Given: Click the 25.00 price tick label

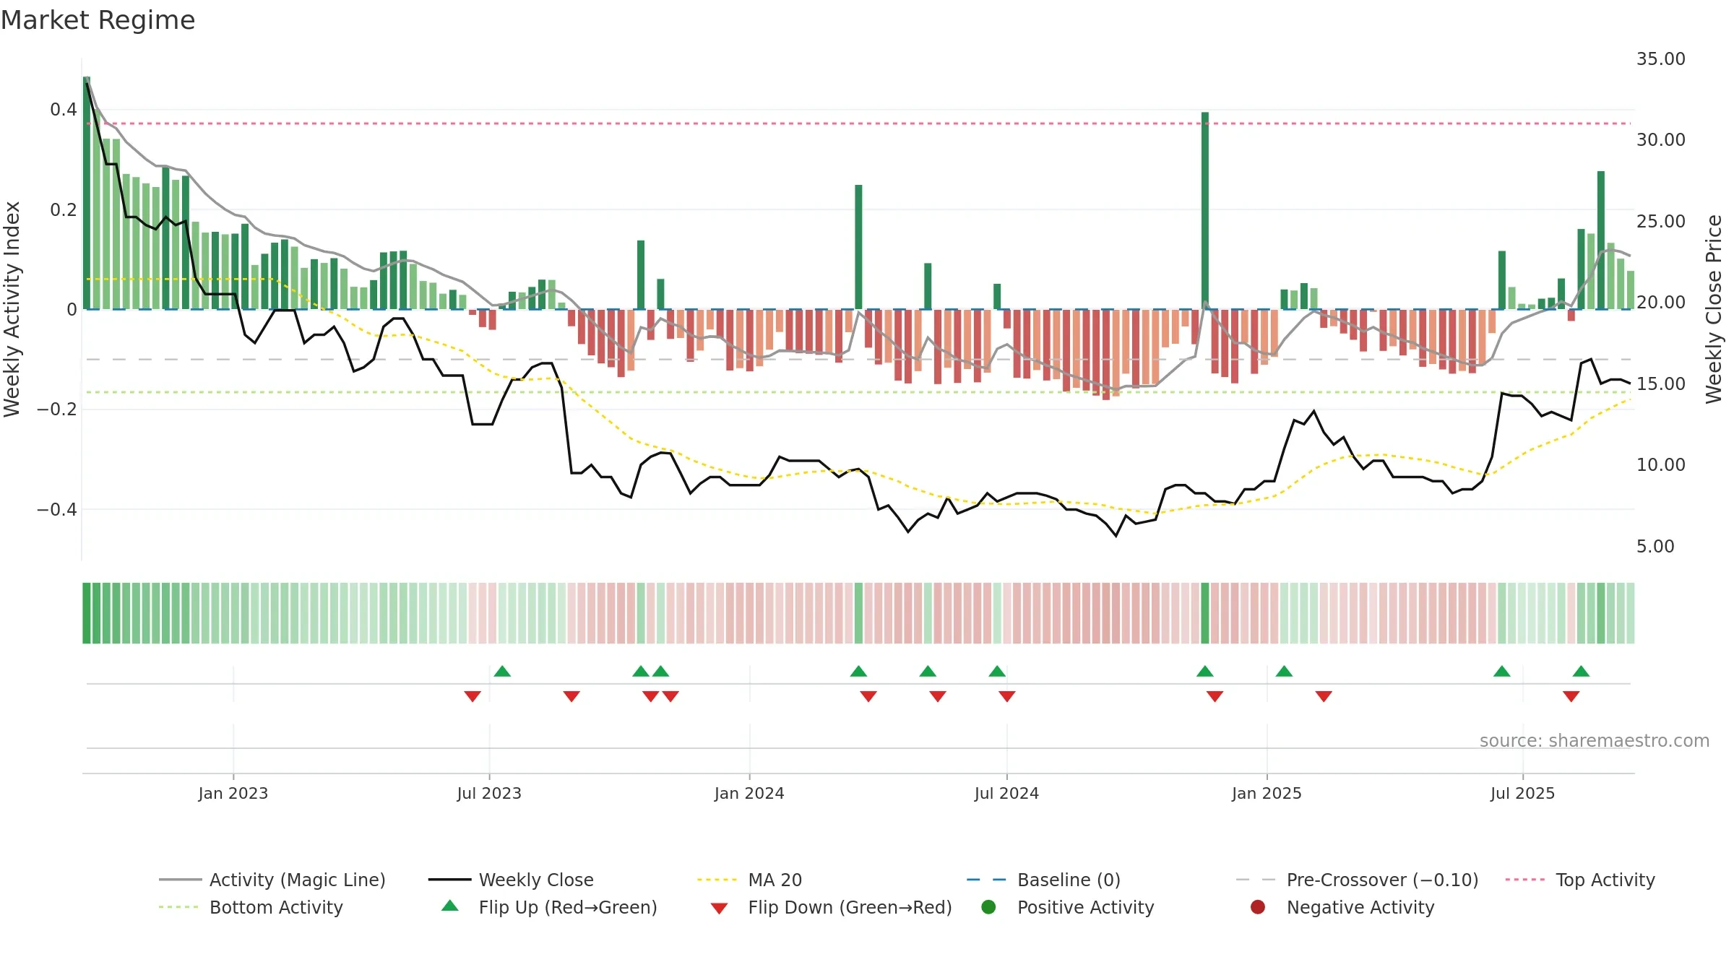Looking at the screenshot, I should pos(1660,221).
